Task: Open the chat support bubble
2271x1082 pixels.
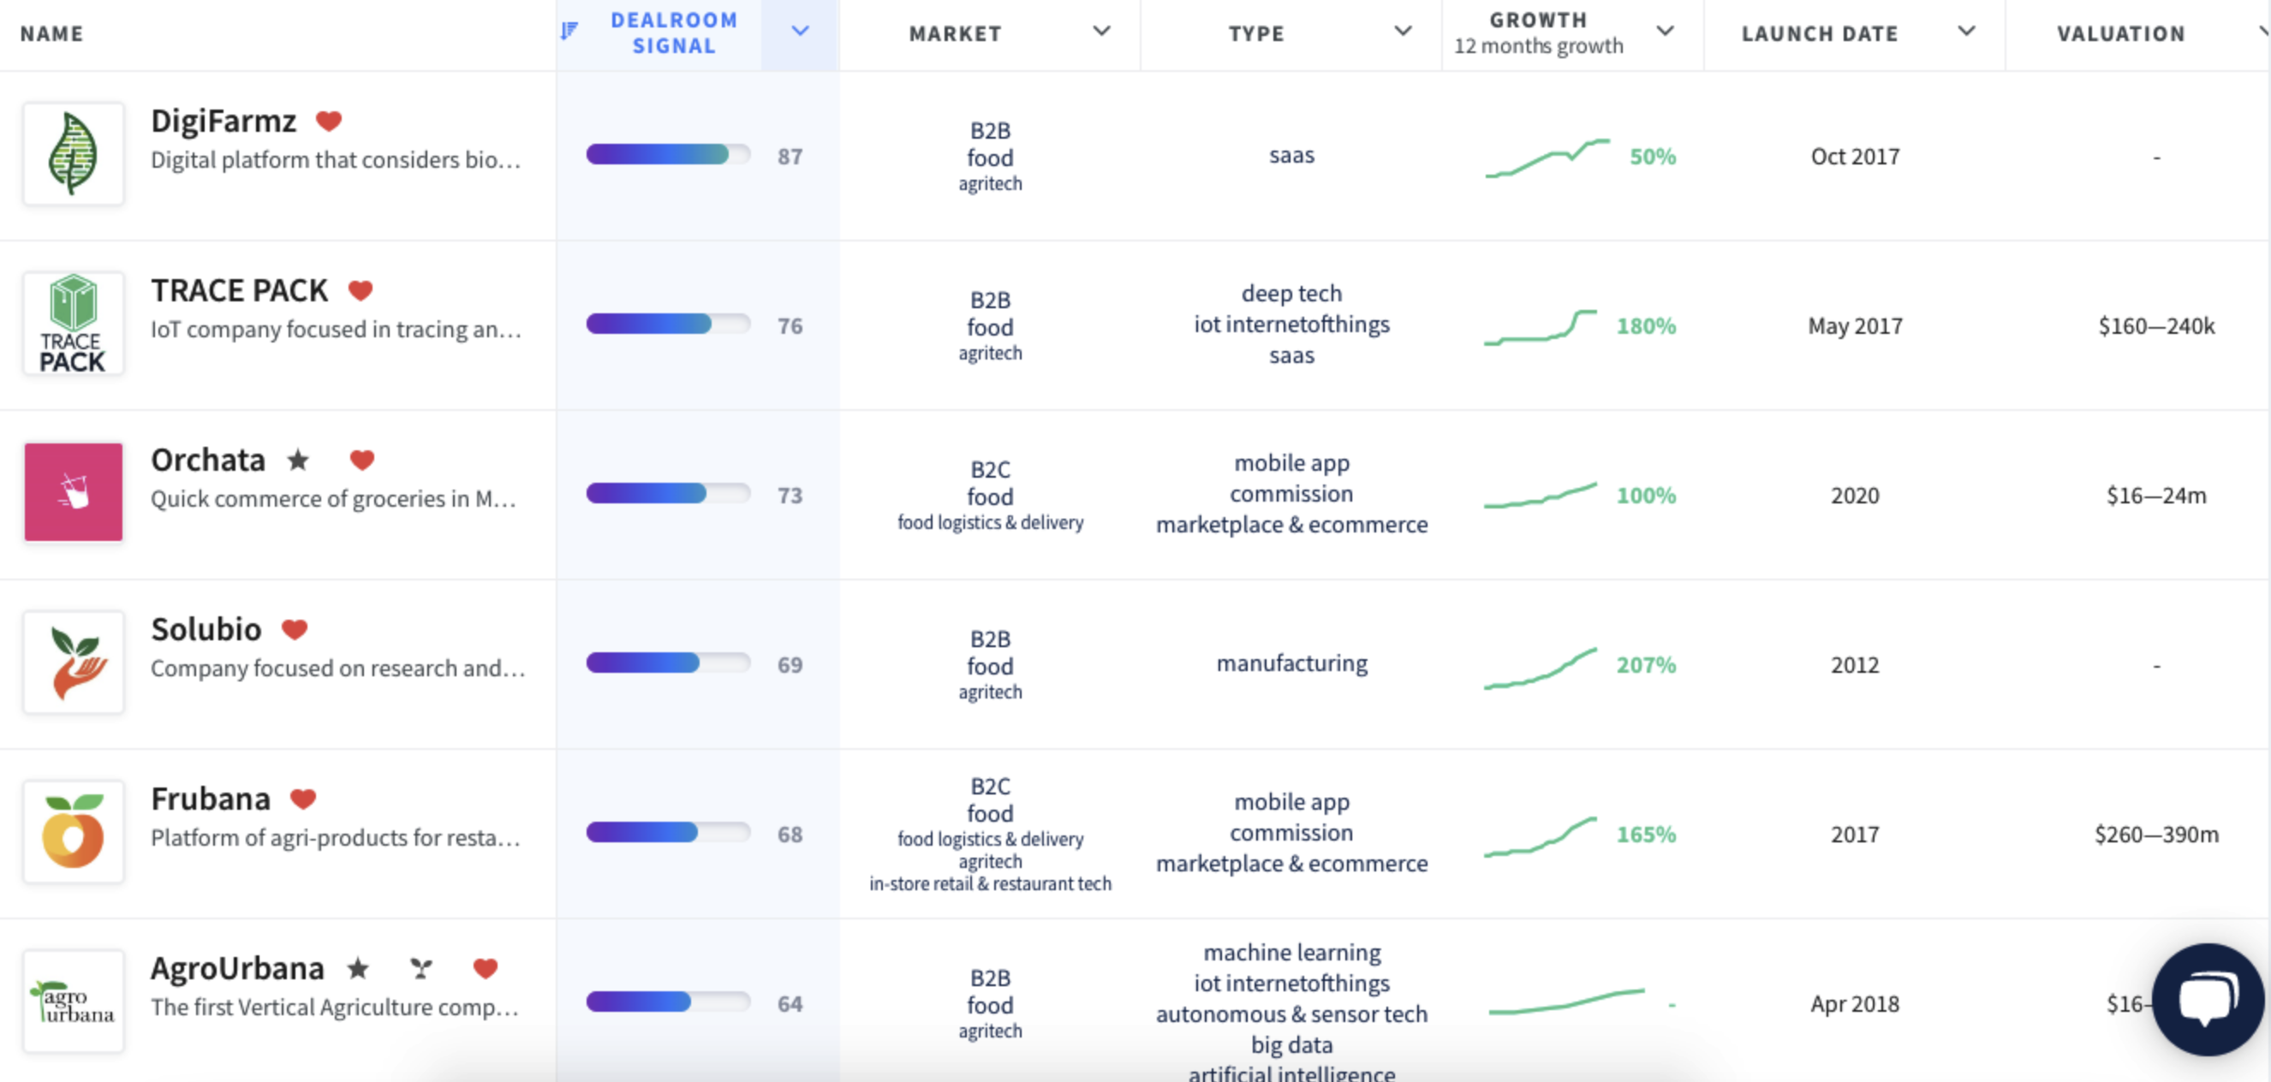Action: tap(2207, 998)
